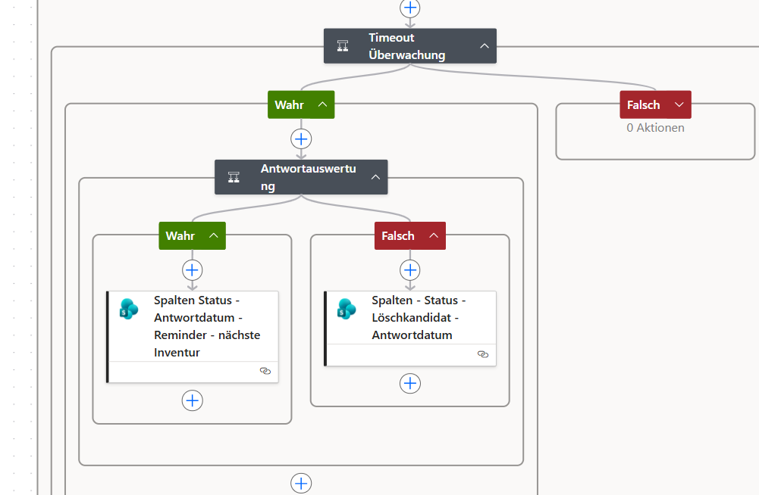The width and height of the screenshot is (759, 495).
Task: Click connection link icon on Löschkandidat card
Action: [483, 354]
